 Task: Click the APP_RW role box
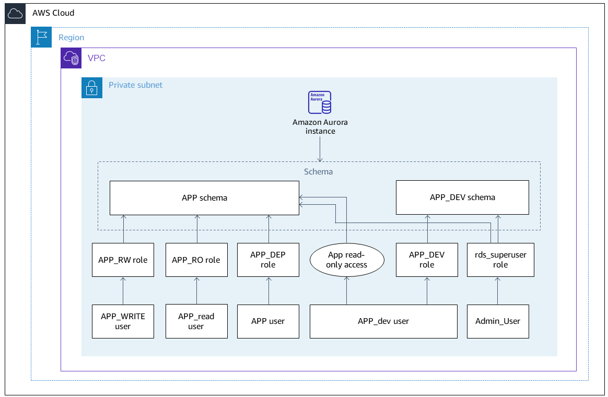coord(123,260)
